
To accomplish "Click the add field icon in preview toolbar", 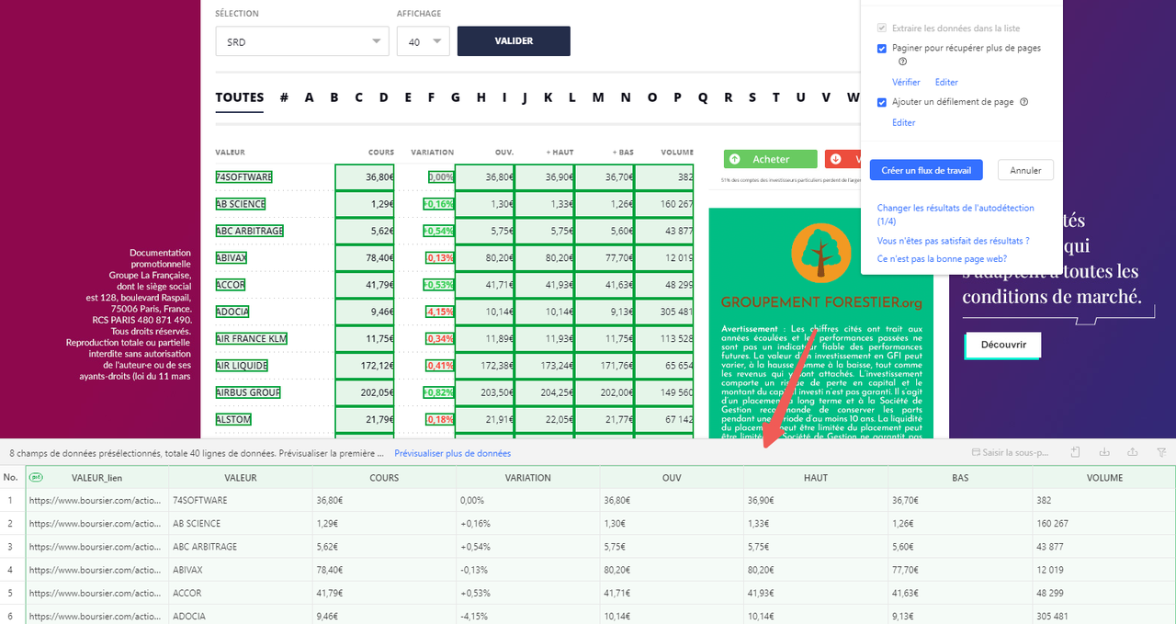I will 1075,453.
